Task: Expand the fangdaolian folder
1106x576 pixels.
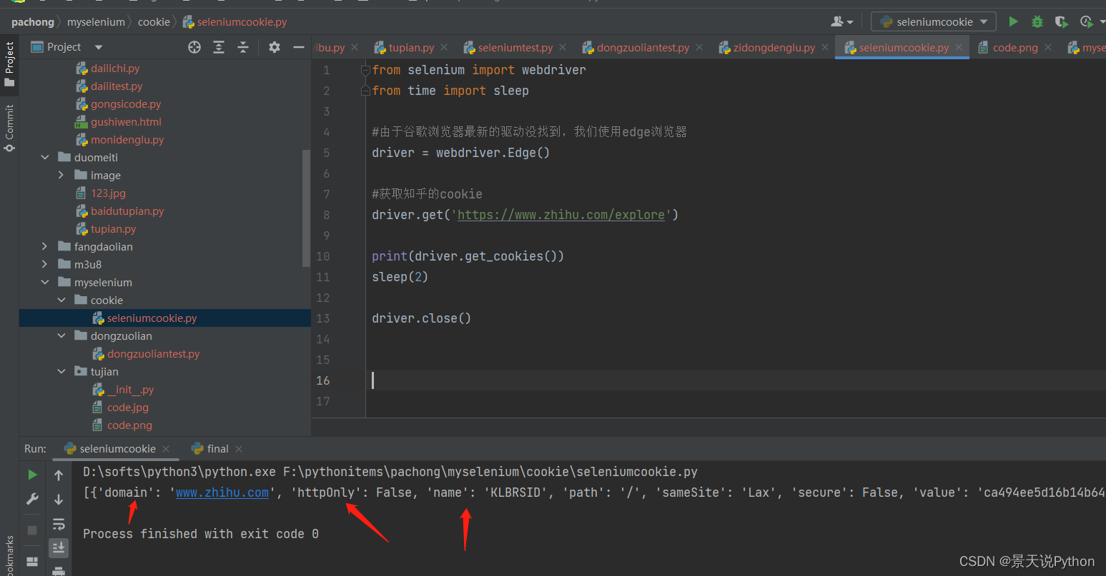Action: 45,247
